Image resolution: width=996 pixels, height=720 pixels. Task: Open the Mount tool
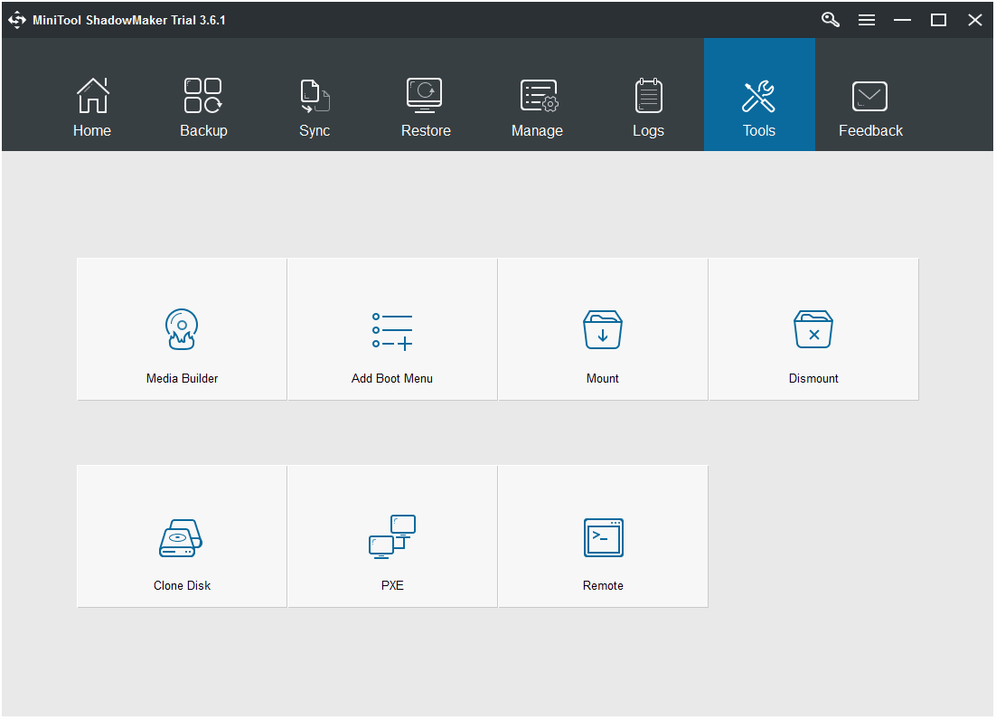[602, 328]
